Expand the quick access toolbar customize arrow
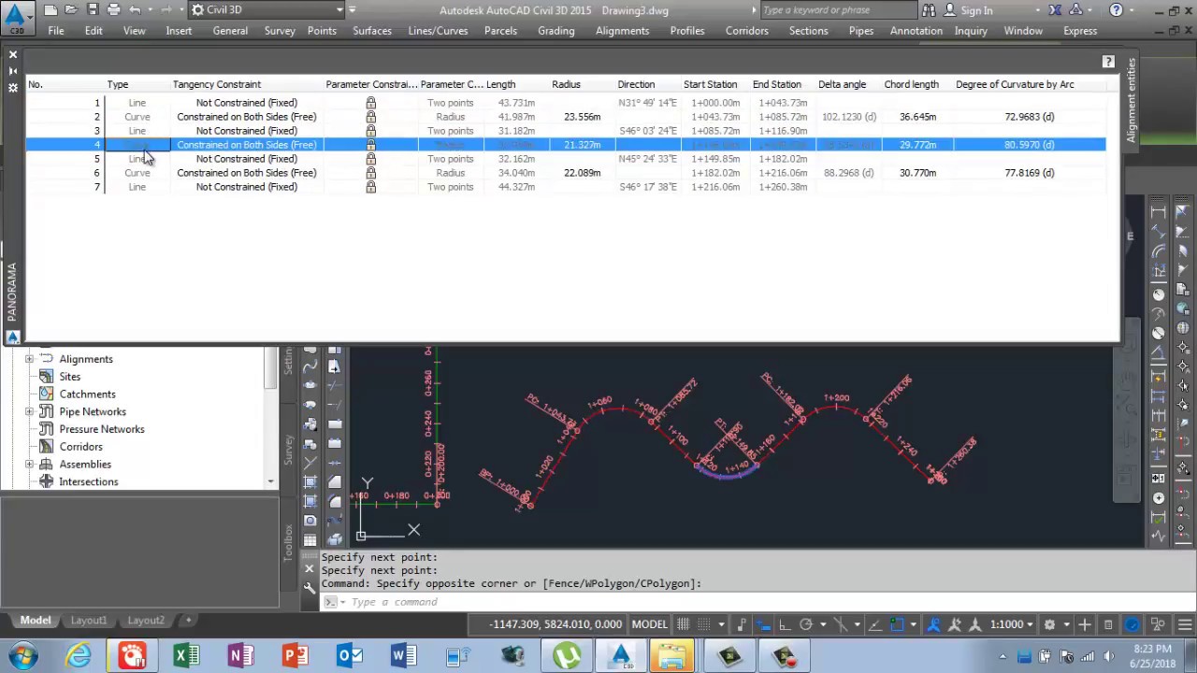 pyautogui.click(x=352, y=9)
